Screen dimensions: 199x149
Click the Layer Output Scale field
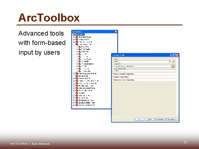[145, 71]
